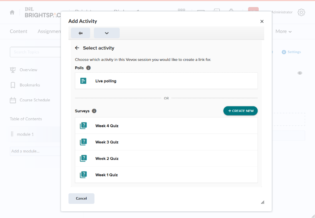
Task: Go to the home icon in header
Action: [x=12, y=12]
